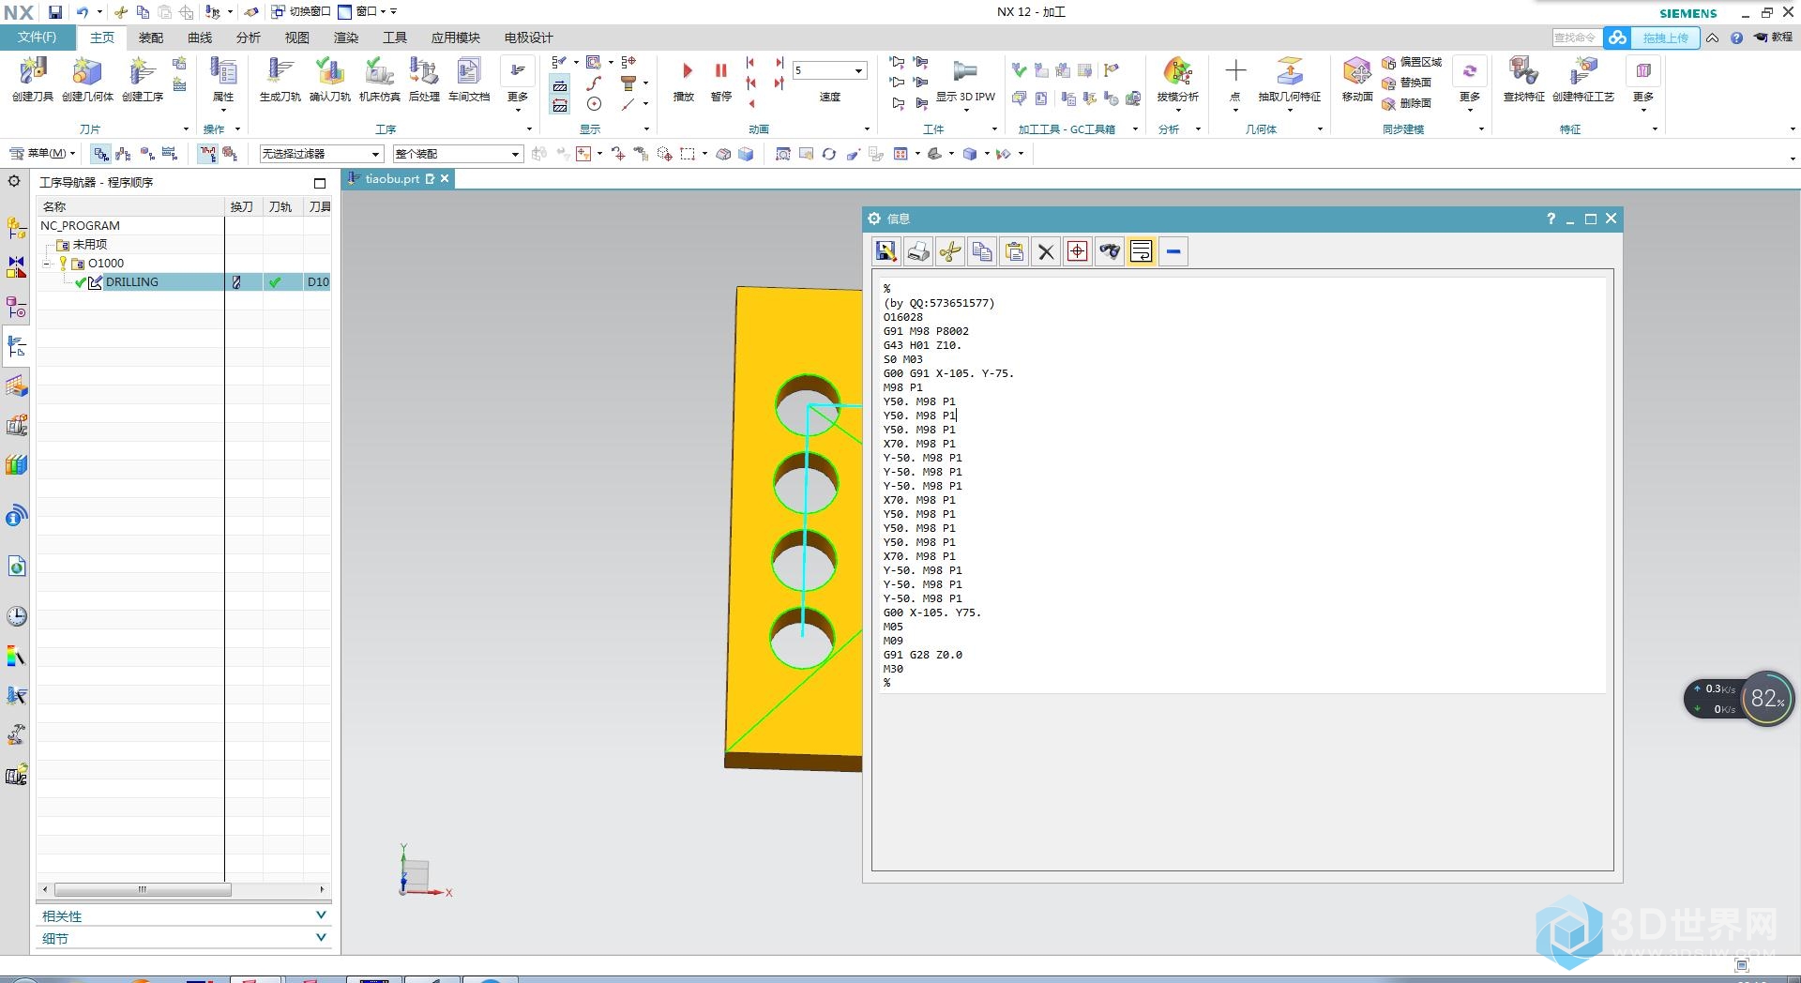Run 后处理 post process
1801x983 pixels.
[x=424, y=73]
